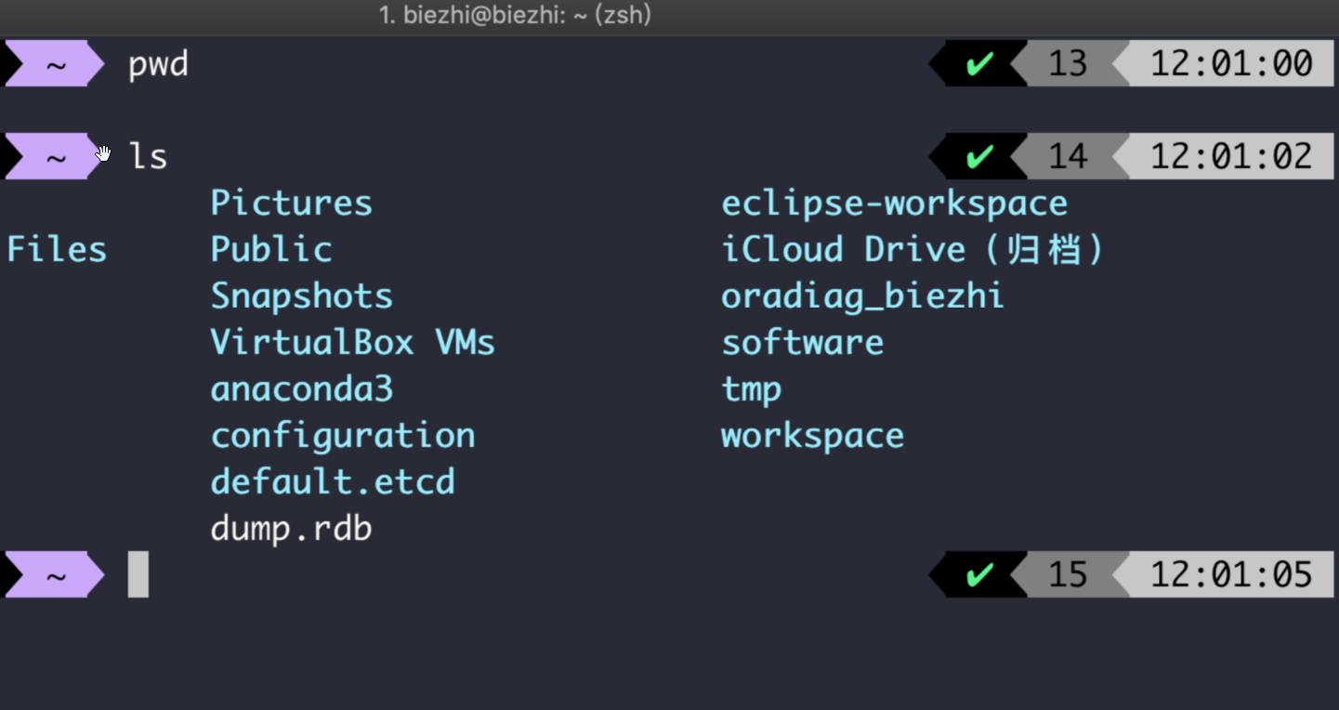Place cursor at the block cursor prompt

tap(138, 574)
